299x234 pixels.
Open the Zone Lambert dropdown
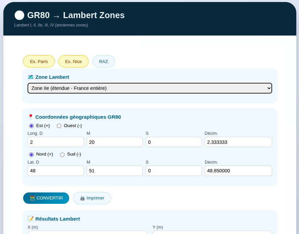(x=150, y=88)
